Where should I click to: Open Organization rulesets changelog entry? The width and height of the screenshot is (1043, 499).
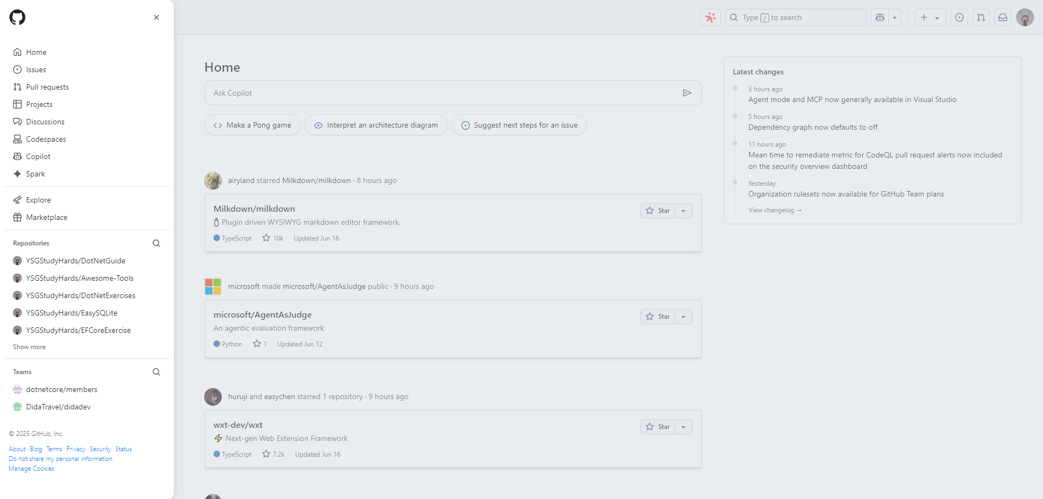pyautogui.click(x=846, y=194)
